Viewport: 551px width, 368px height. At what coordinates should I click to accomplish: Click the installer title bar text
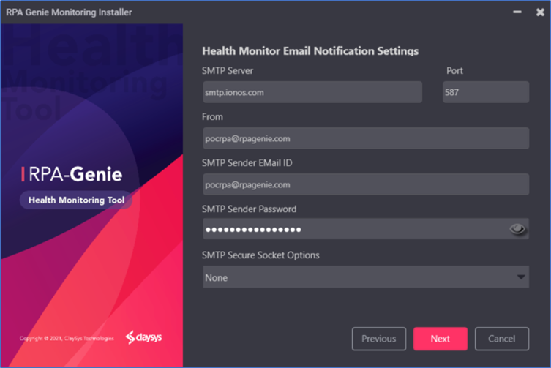[x=69, y=12]
